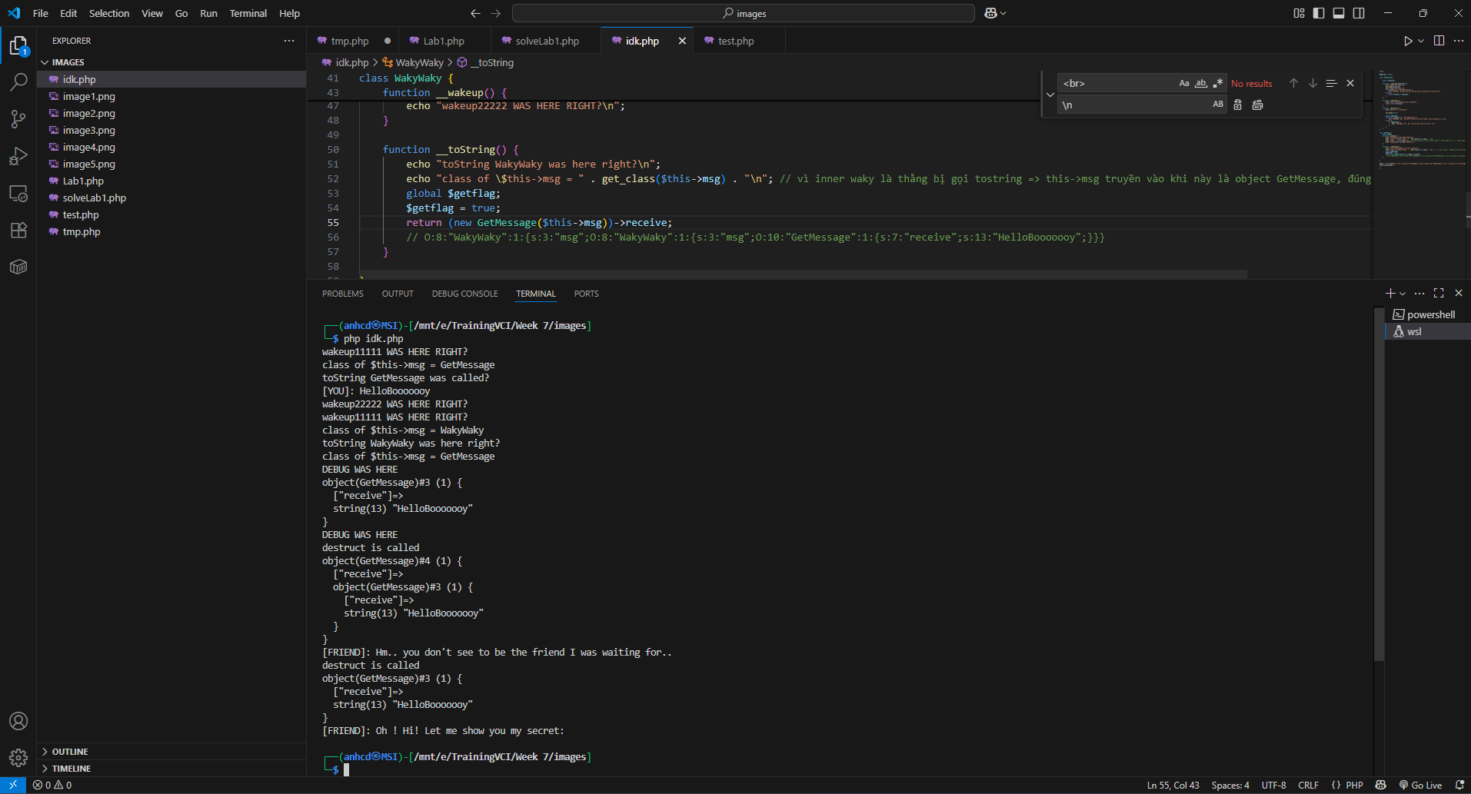Expand the TIMELINE section
The image size is (1471, 794).
(x=71, y=769)
